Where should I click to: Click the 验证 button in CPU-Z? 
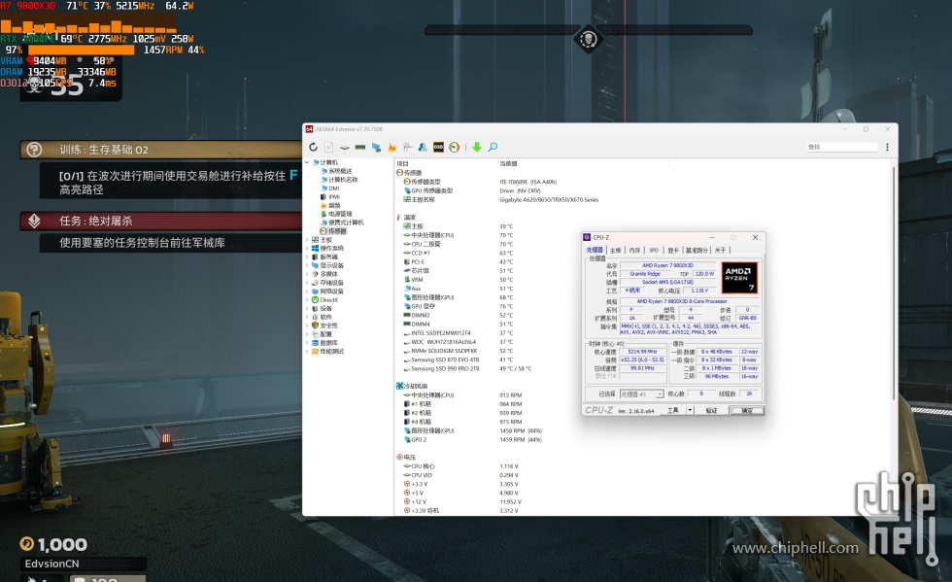711,411
